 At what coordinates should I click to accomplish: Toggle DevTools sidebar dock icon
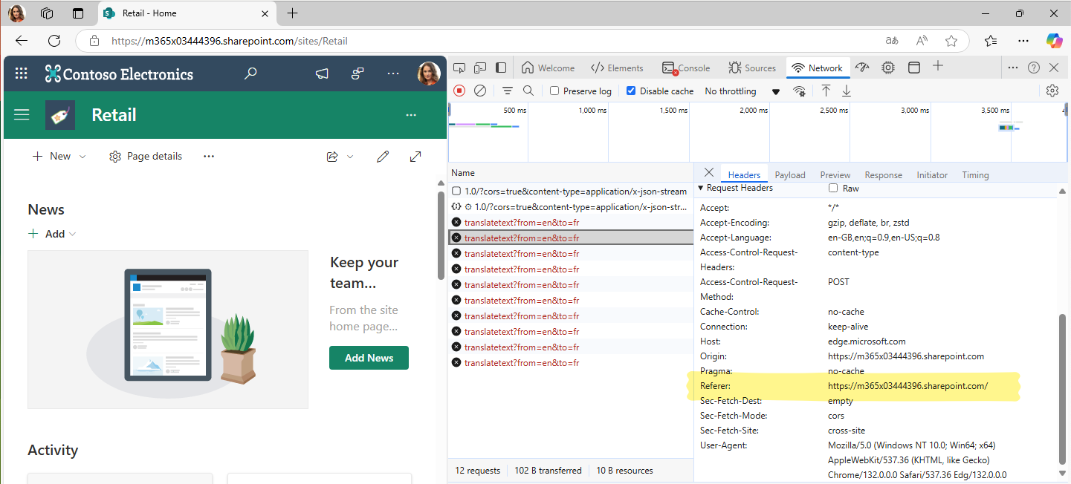point(501,68)
